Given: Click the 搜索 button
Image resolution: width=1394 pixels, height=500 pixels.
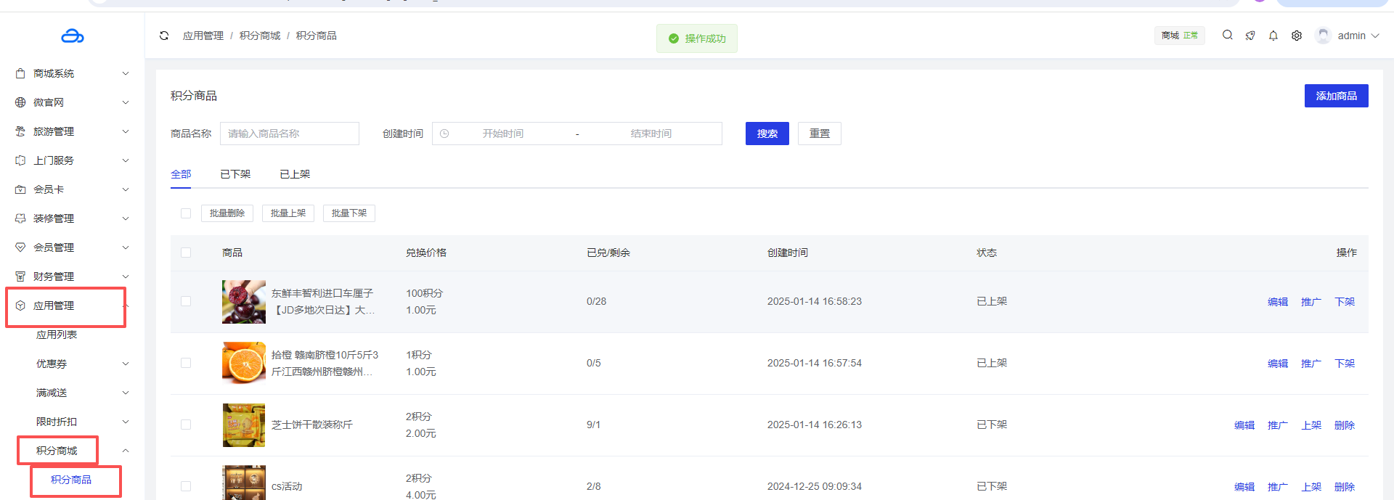Looking at the screenshot, I should 767,134.
